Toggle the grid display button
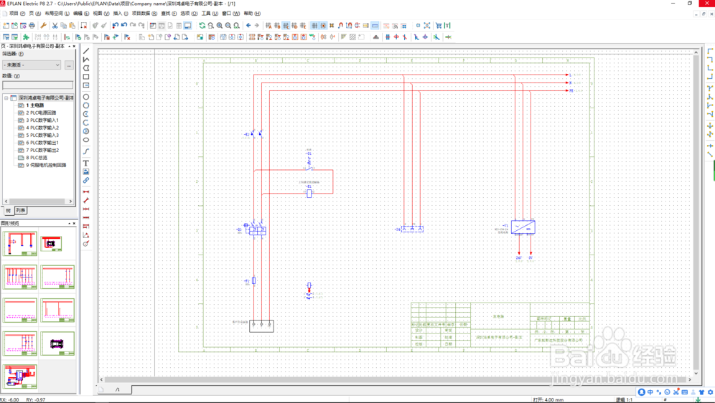This screenshot has height=403, width=715. point(314,26)
